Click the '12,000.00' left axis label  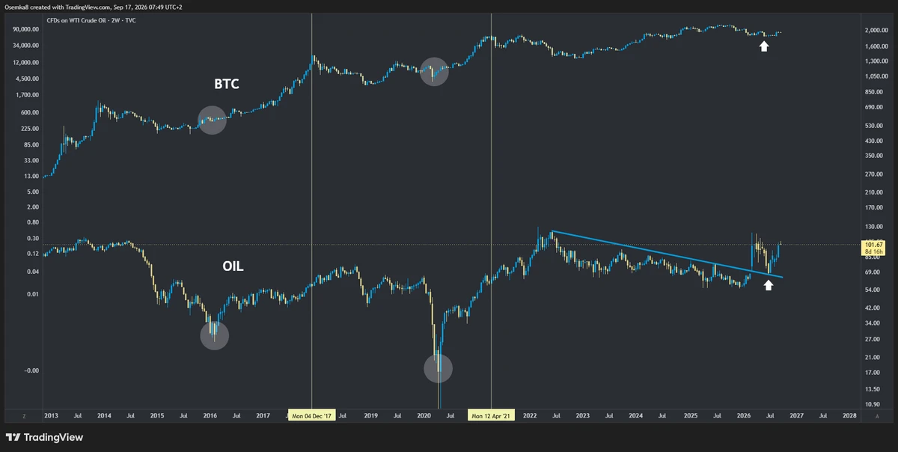[26, 63]
